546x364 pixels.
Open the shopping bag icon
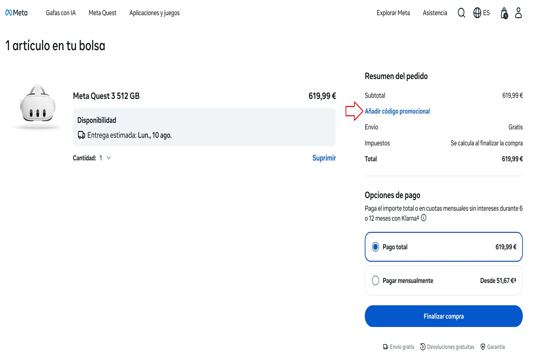tap(504, 13)
